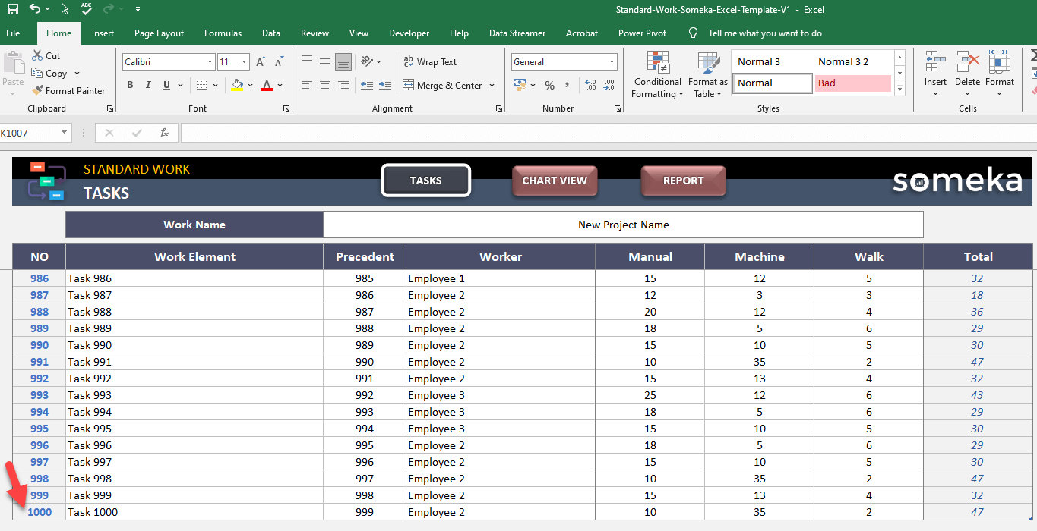Expand the General number format dropdown

tap(612, 62)
